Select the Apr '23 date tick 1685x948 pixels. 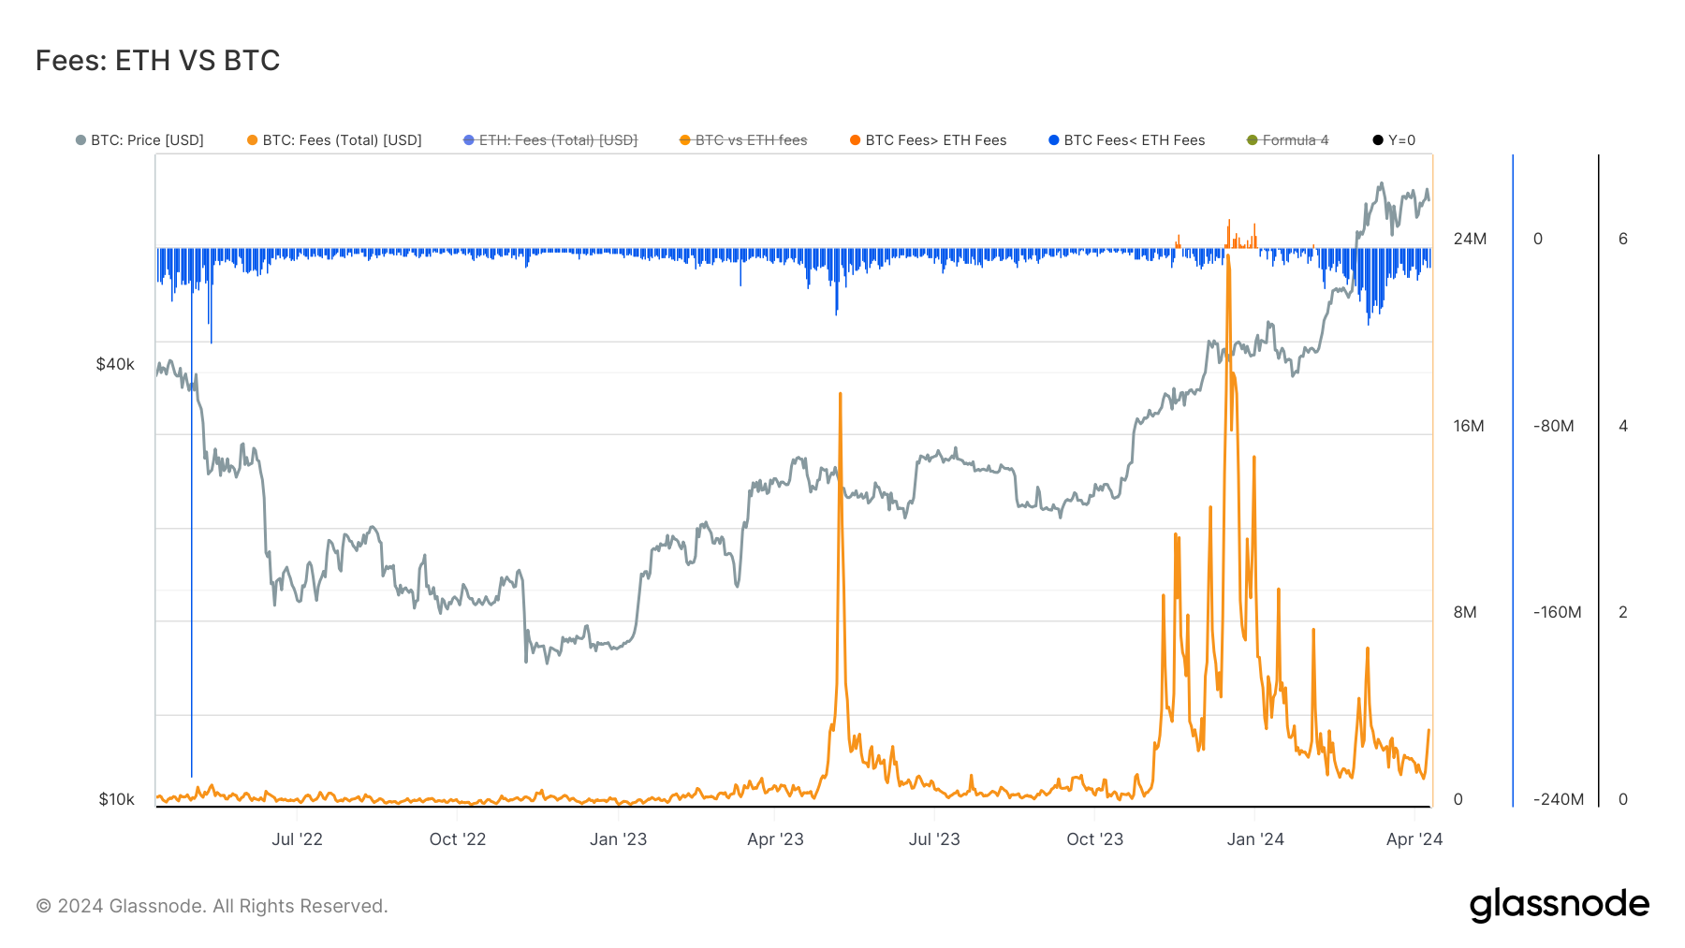(x=775, y=839)
